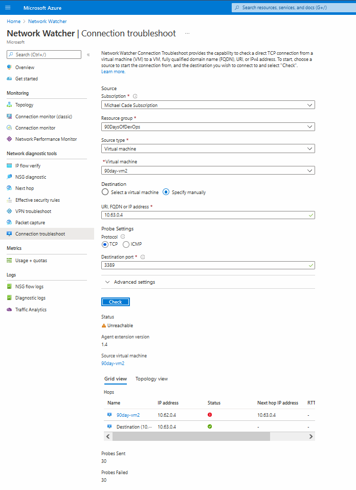356x490 pixels.
Task: Collapse the sidebar with double-chevron icon
Action: click(x=88, y=55)
